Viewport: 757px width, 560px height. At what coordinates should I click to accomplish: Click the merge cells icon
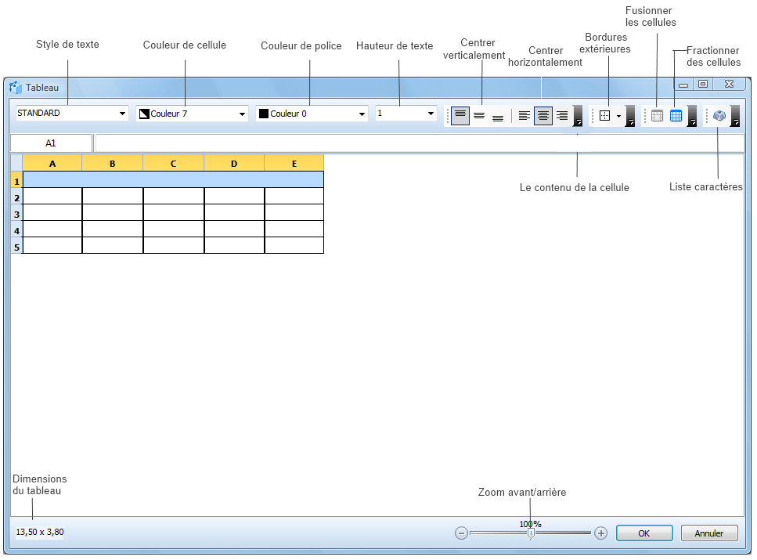[x=658, y=116]
